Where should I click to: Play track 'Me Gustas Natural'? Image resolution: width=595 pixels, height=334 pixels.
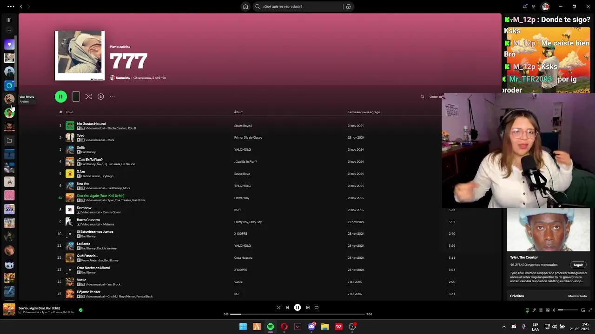pos(91,124)
